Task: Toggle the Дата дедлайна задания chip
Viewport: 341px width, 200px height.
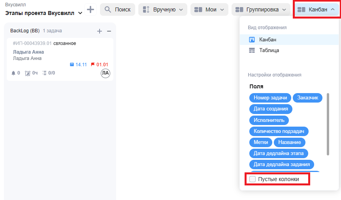Action: (x=282, y=164)
